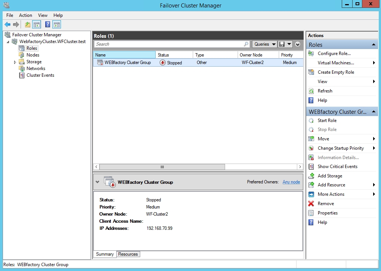The image size is (381, 271).
Task: Open the Action menu
Action: pos(25,15)
